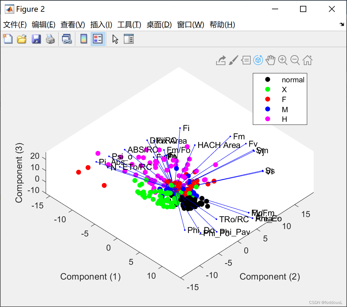Enable data brushing mode
347x307 pixels.
(x=233, y=60)
